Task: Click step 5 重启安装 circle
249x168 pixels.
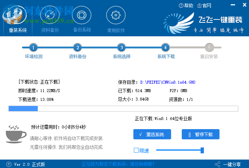Action: click(209, 47)
